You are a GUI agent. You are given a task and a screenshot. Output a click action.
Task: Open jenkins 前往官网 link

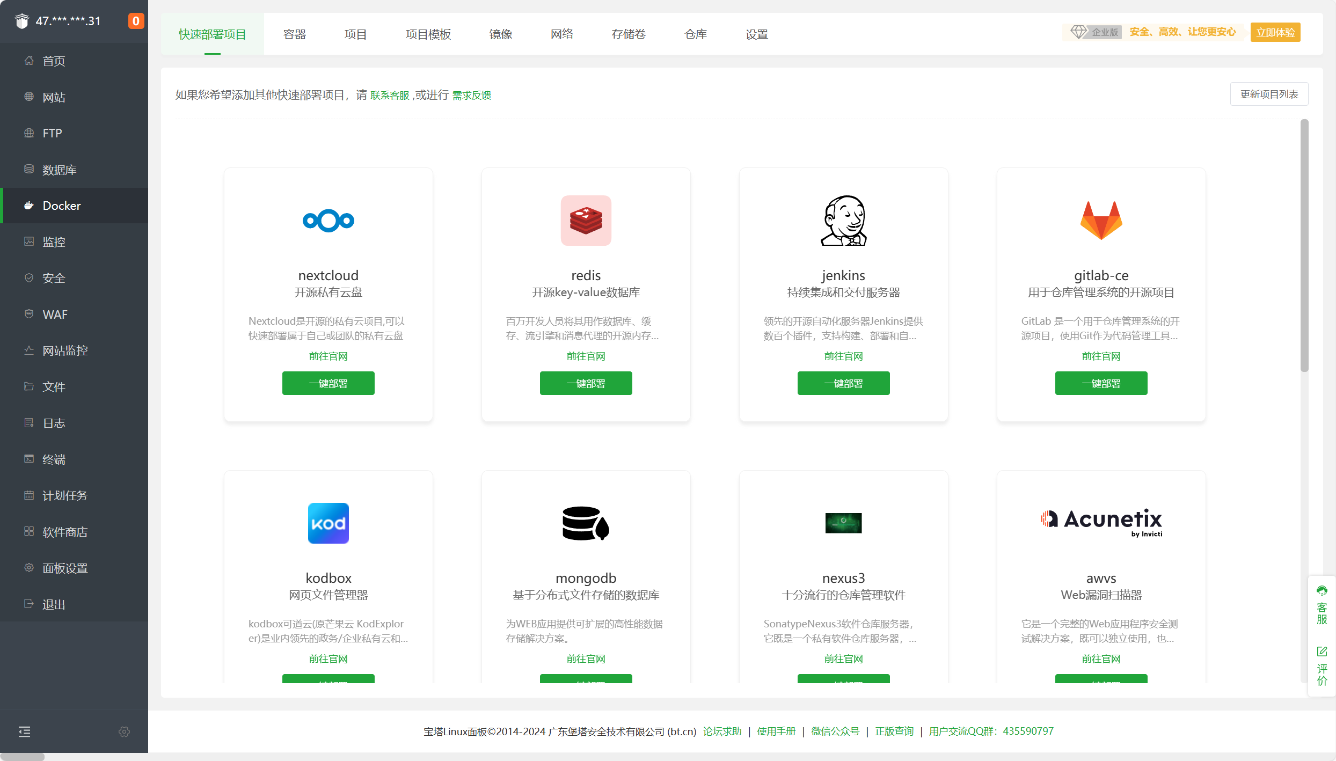pyautogui.click(x=844, y=356)
